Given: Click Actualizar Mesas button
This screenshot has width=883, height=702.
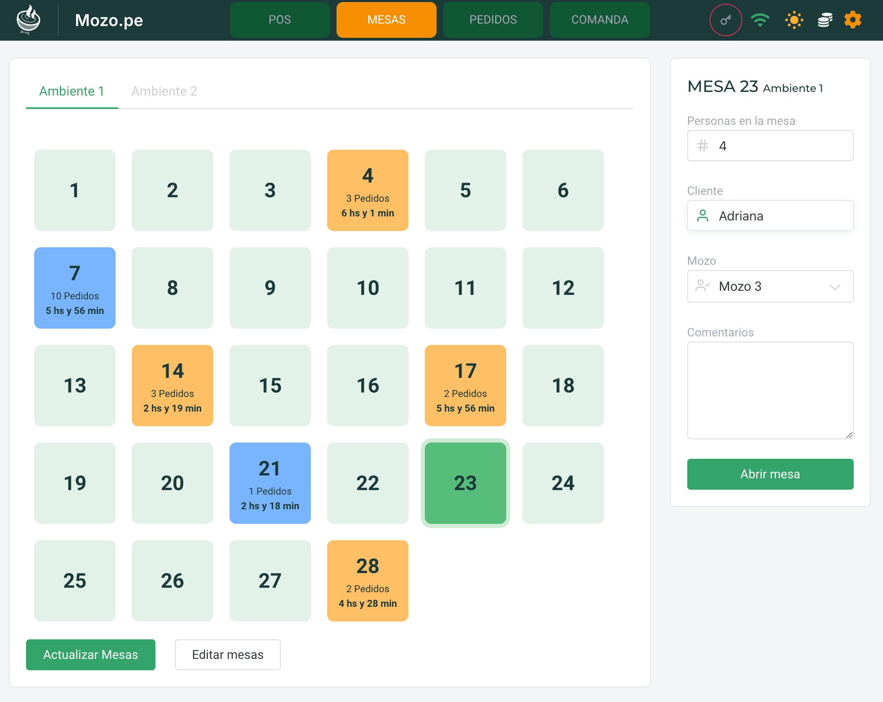Looking at the screenshot, I should [x=90, y=654].
